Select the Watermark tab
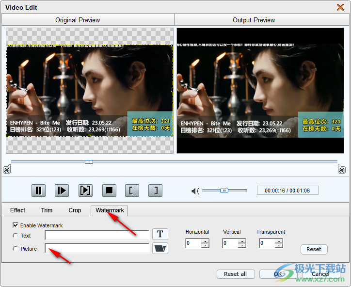 (x=110, y=210)
